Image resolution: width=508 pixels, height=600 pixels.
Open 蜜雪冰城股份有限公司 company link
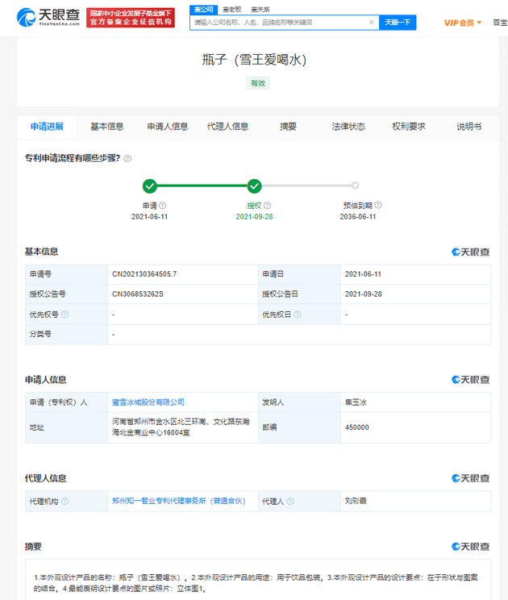point(148,402)
